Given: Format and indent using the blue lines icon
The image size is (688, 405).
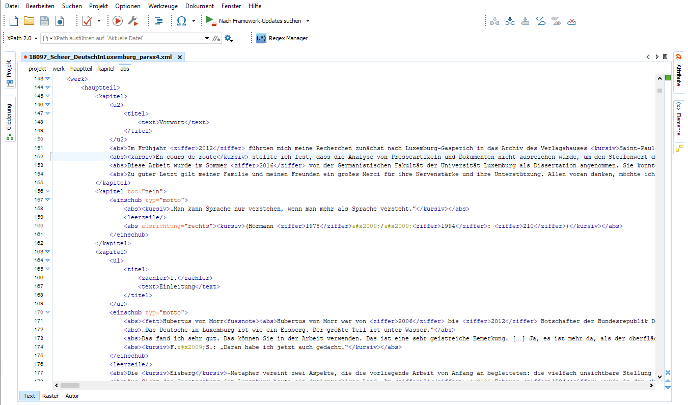Looking at the screenshot, I should 159,21.
